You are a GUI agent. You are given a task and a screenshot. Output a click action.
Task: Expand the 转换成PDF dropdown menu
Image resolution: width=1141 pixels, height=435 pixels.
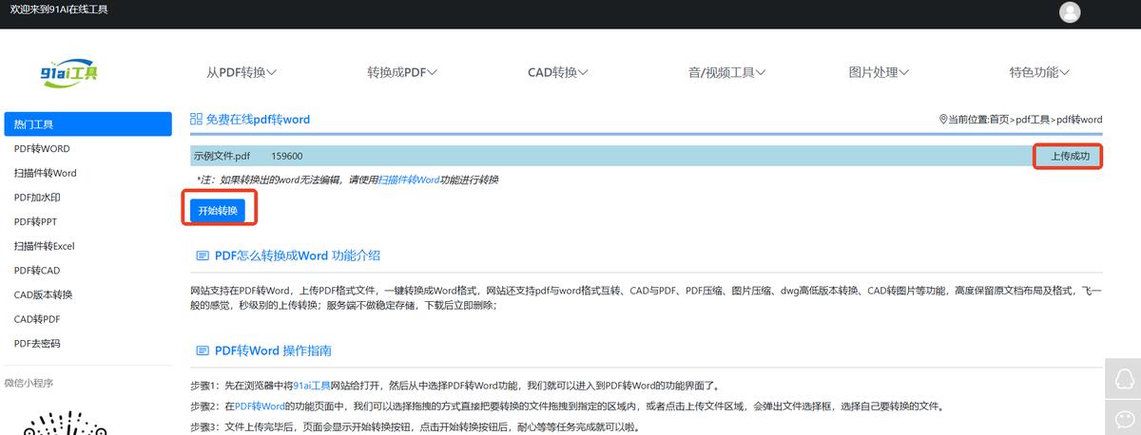[x=402, y=72]
